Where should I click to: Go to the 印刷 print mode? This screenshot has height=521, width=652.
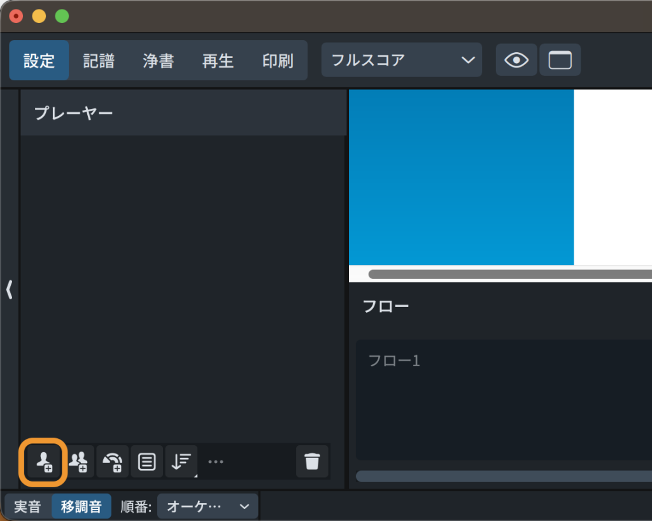point(278,61)
